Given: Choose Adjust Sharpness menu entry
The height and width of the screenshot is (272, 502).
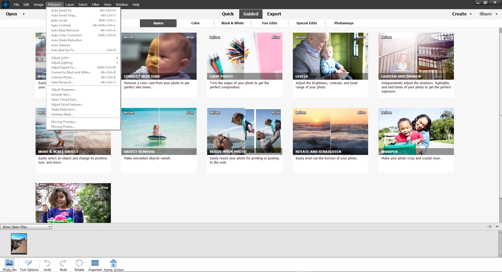Looking at the screenshot, I should tap(83, 90).
